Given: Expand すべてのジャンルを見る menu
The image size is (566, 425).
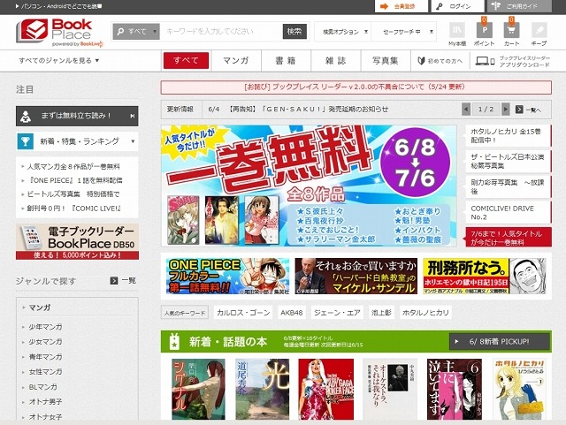Looking at the screenshot, I should [59, 60].
